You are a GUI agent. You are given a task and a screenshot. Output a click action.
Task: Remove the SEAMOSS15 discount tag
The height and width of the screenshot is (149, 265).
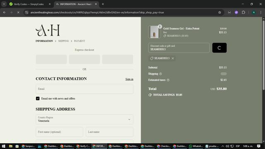tap(173, 58)
